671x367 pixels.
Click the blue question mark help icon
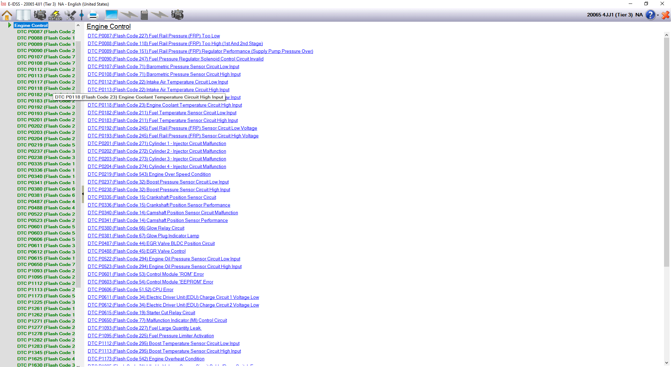tap(650, 15)
